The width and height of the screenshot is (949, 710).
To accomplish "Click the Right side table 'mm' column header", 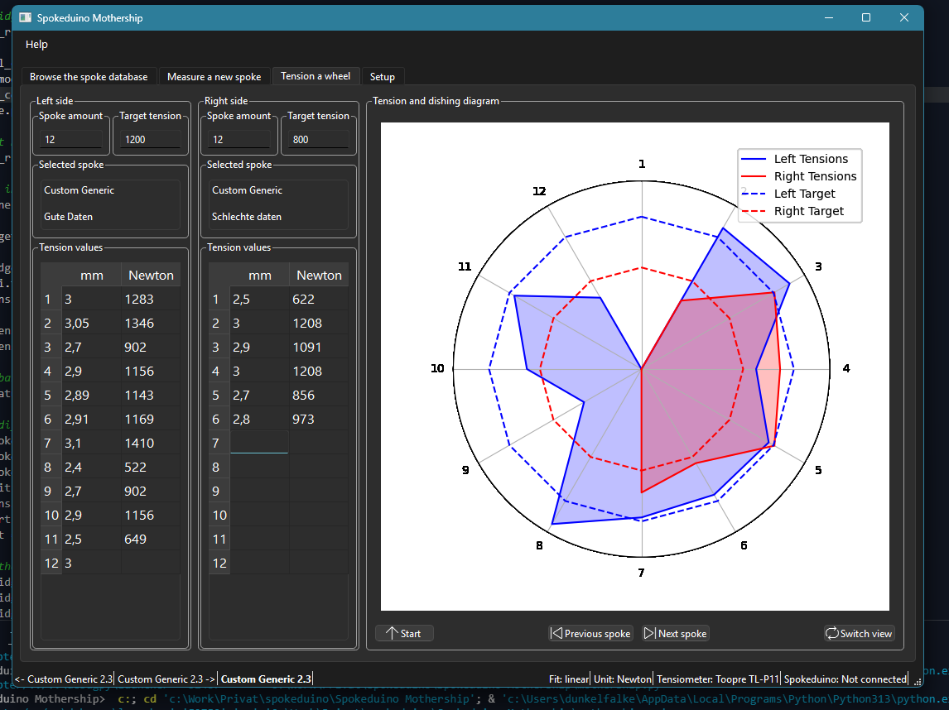I will tap(260, 276).
